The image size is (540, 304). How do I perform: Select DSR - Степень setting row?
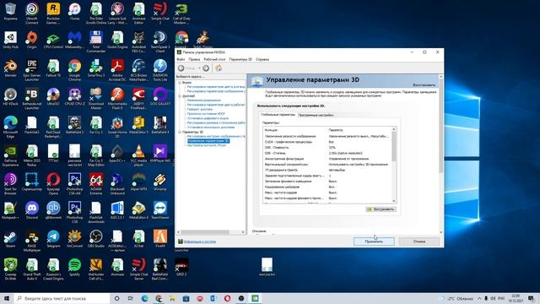[327, 153]
